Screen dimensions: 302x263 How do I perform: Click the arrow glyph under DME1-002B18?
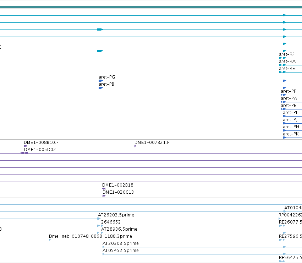(104, 189)
